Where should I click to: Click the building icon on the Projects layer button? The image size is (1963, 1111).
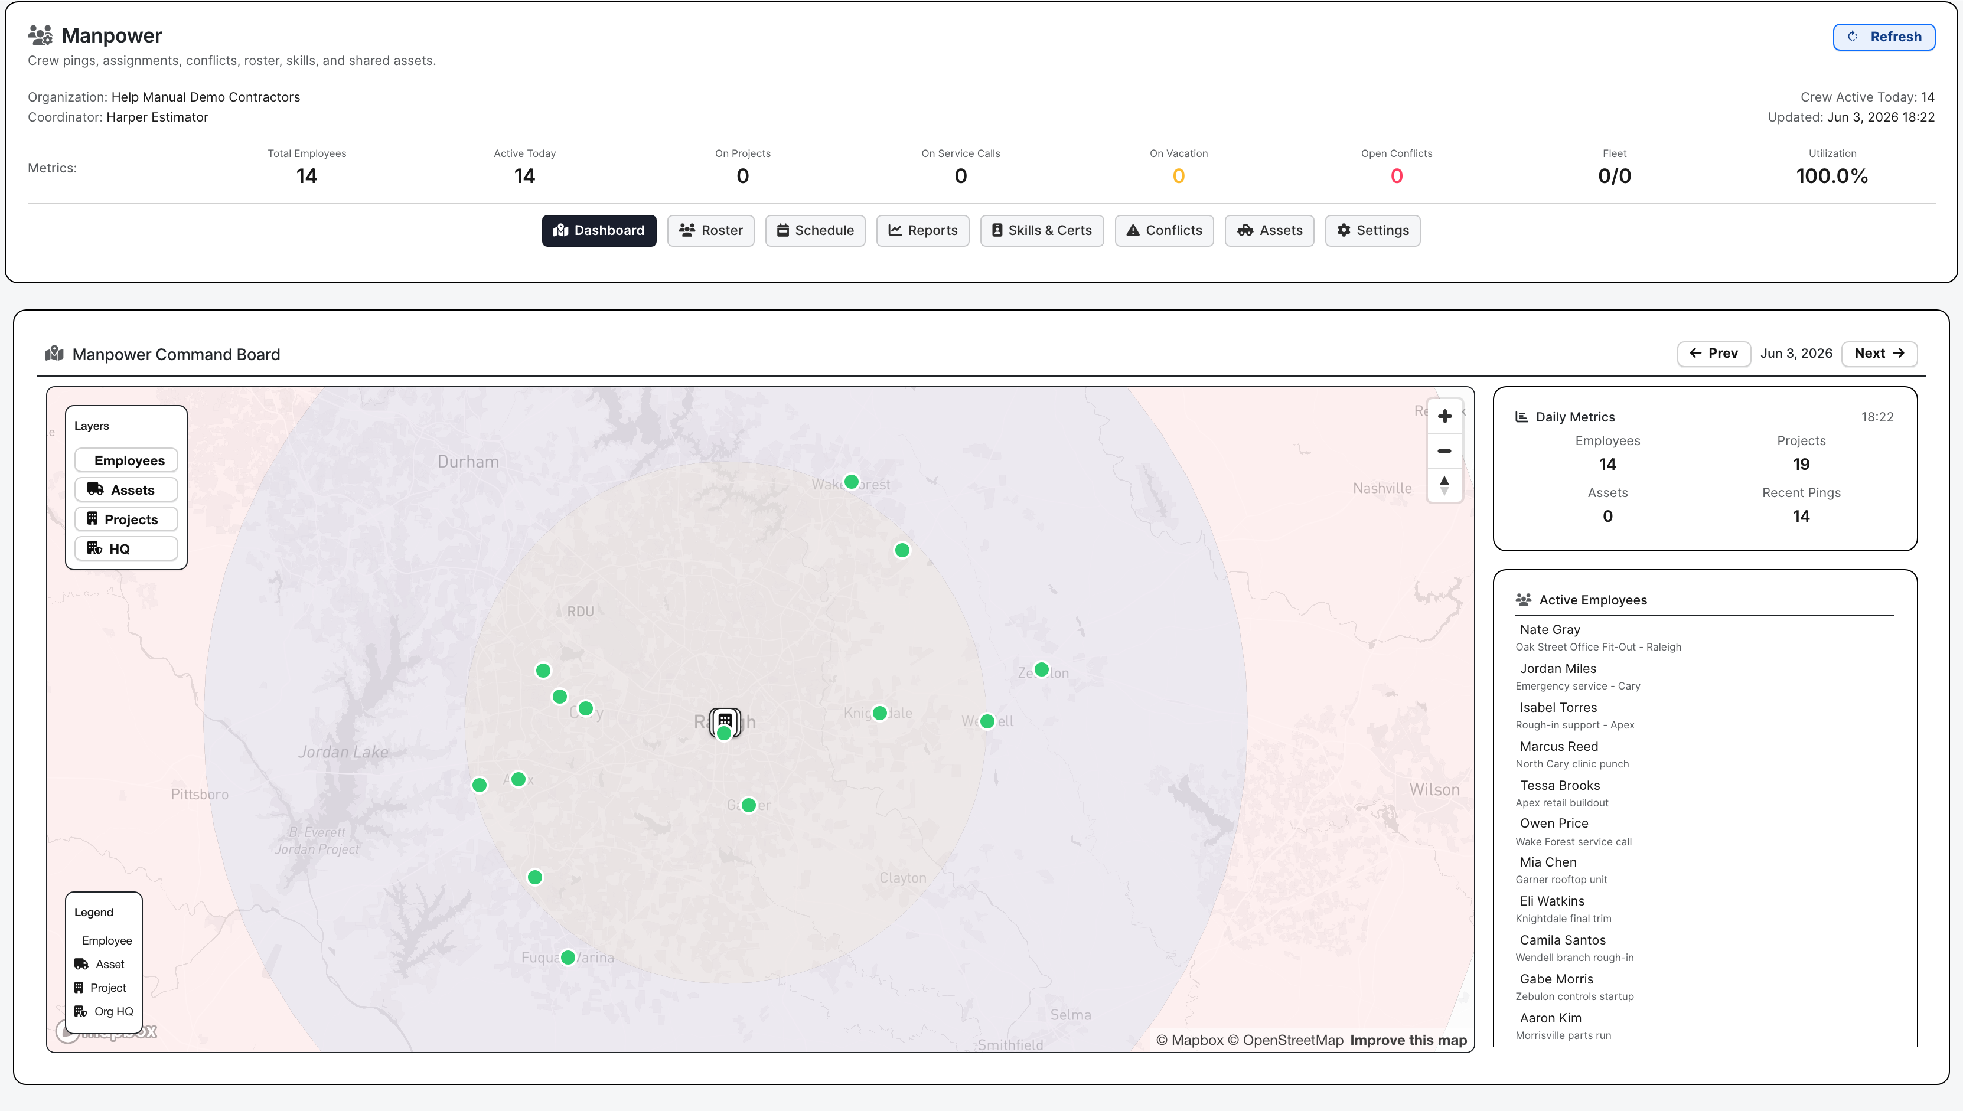(x=92, y=519)
